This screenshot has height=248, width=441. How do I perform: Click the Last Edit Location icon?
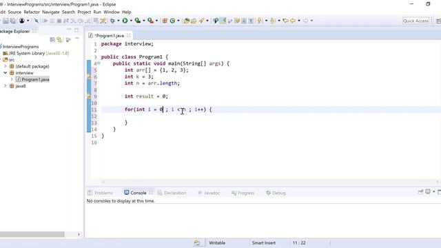click(x=285, y=21)
